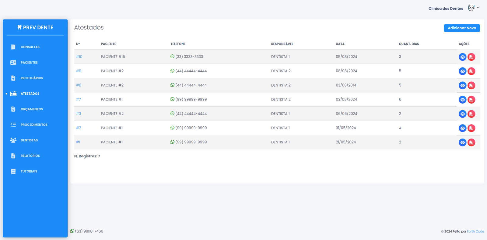Viewport: 487px width, 240px height.
Task: Expand the user avatar dropdown arrow
Action: click(x=478, y=8)
